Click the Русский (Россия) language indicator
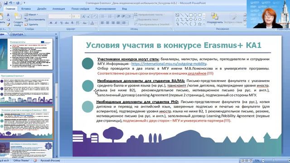 pyautogui.click(x=50, y=161)
